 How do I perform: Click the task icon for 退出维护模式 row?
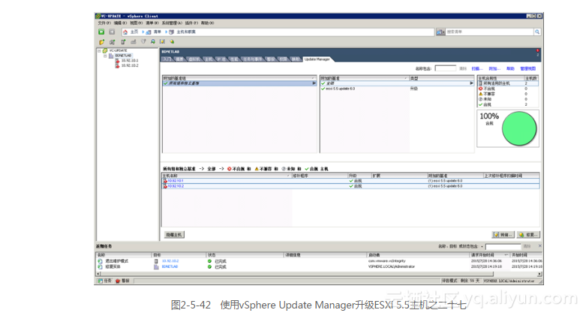click(x=100, y=261)
